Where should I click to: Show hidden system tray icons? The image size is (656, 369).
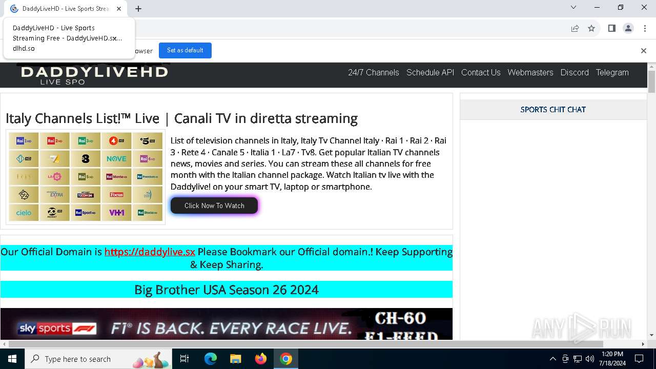552,359
